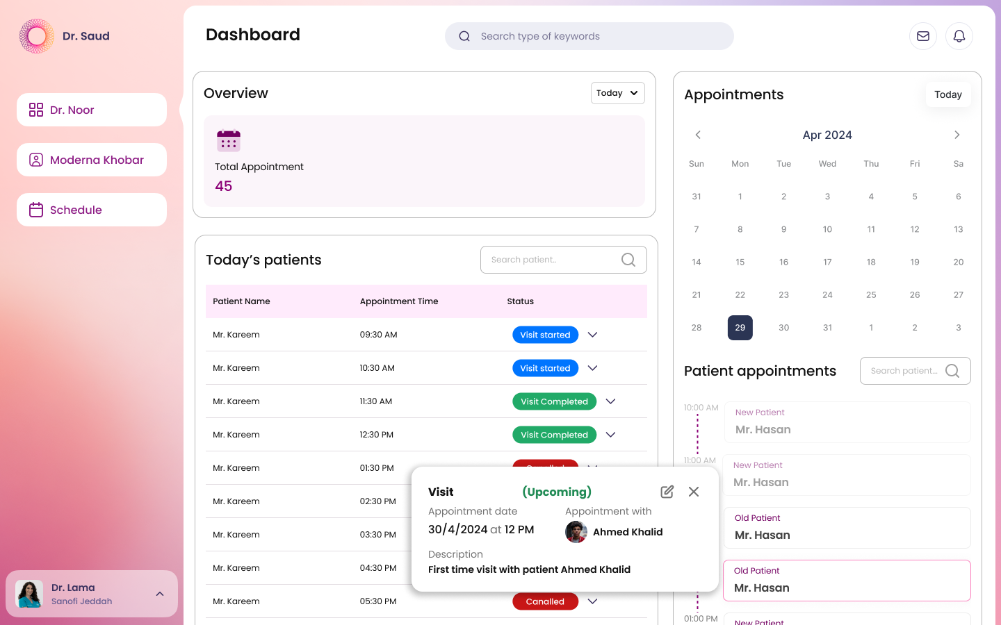Screen dimensions: 1001x625
Task: Open Moderna Khobar in sidebar
Action: point(92,160)
